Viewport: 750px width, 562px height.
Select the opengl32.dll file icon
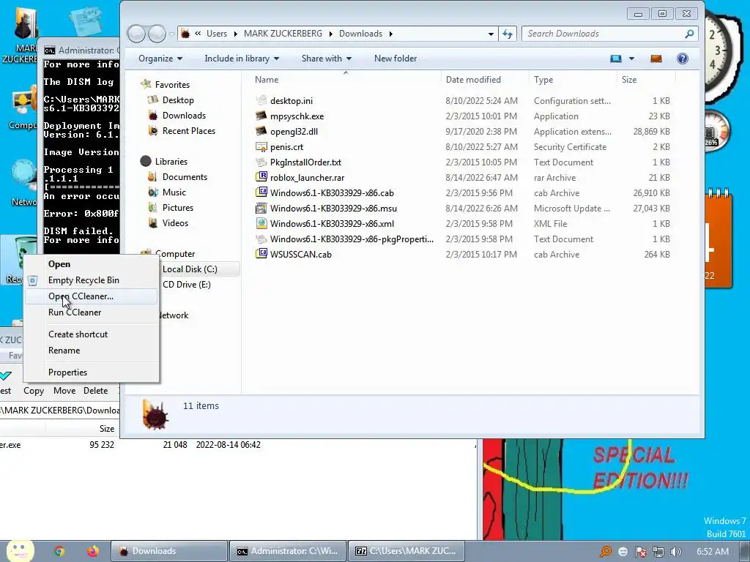(x=261, y=131)
